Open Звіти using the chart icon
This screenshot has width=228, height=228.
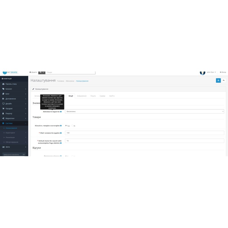pyautogui.click(x=3, y=146)
